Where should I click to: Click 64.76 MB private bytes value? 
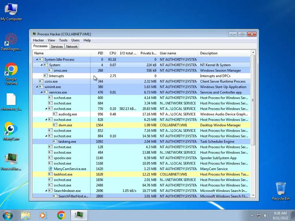(x=149, y=185)
